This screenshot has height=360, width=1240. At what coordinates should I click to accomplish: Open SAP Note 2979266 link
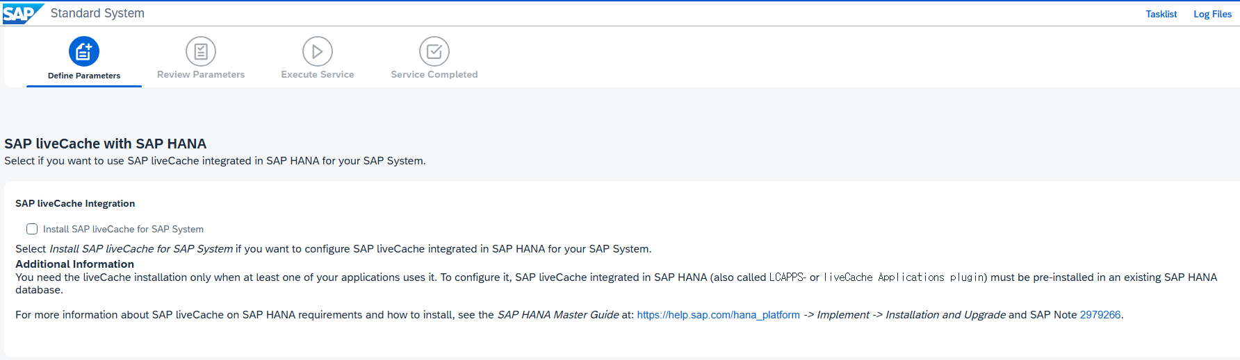1100,315
